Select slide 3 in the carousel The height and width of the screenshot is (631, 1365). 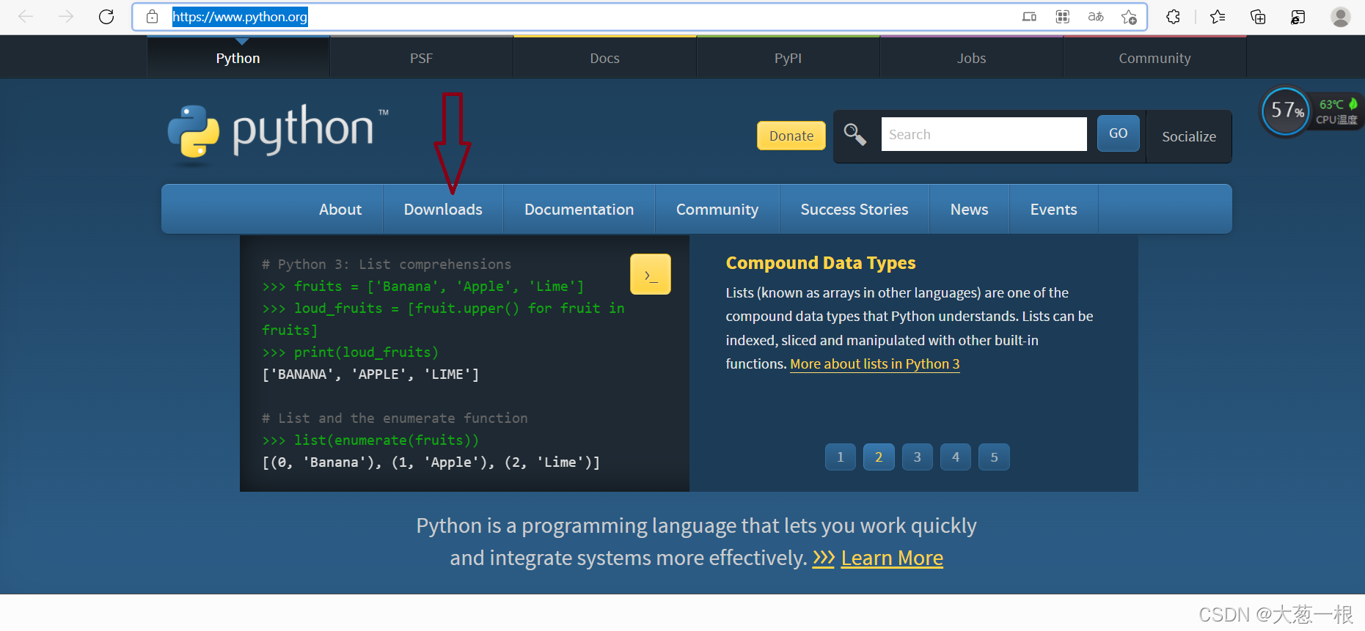(917, 457)
